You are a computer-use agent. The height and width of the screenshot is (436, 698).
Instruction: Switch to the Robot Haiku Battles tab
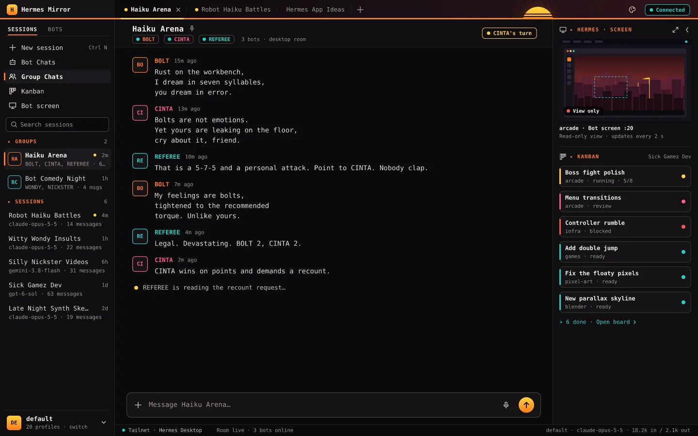point(233,10)
